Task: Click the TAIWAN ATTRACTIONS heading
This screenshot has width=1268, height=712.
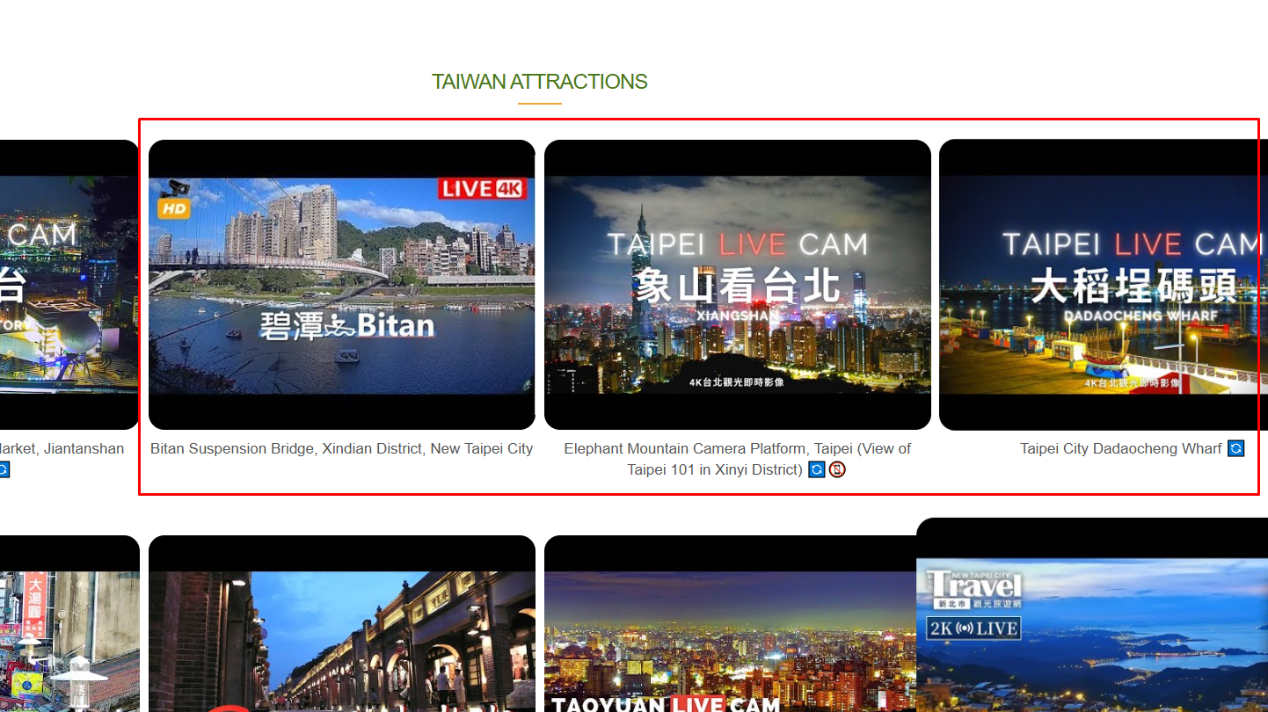Action: (539, 81)
